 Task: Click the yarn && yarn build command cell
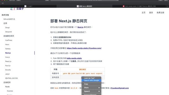(82, 73)
